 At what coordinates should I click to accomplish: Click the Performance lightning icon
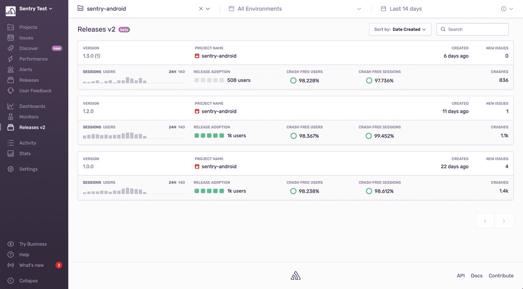(11, 59)
